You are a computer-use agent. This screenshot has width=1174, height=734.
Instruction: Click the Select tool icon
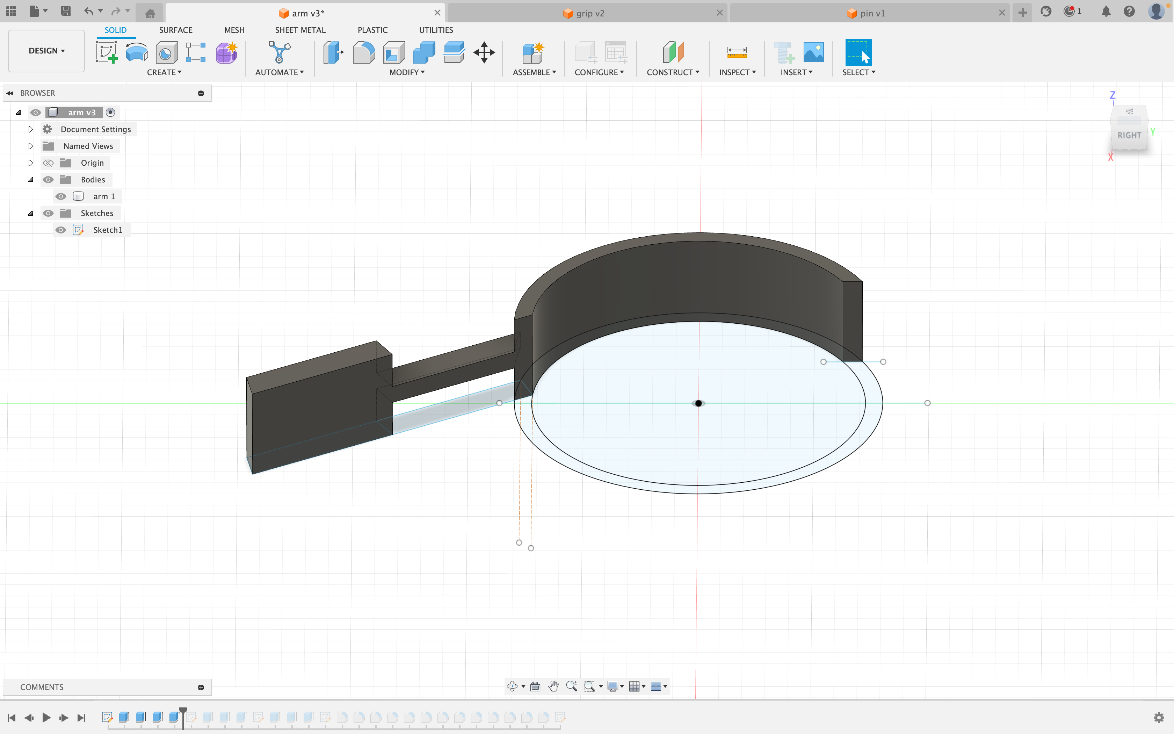click(858, 52)
